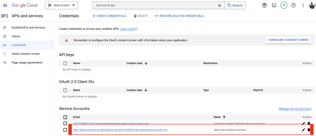Clear the search box with X icon
This screenshot has width=316, height=136.
tap(219, 5)
